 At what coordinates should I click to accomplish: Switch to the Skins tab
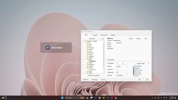(x=86, y=35)
